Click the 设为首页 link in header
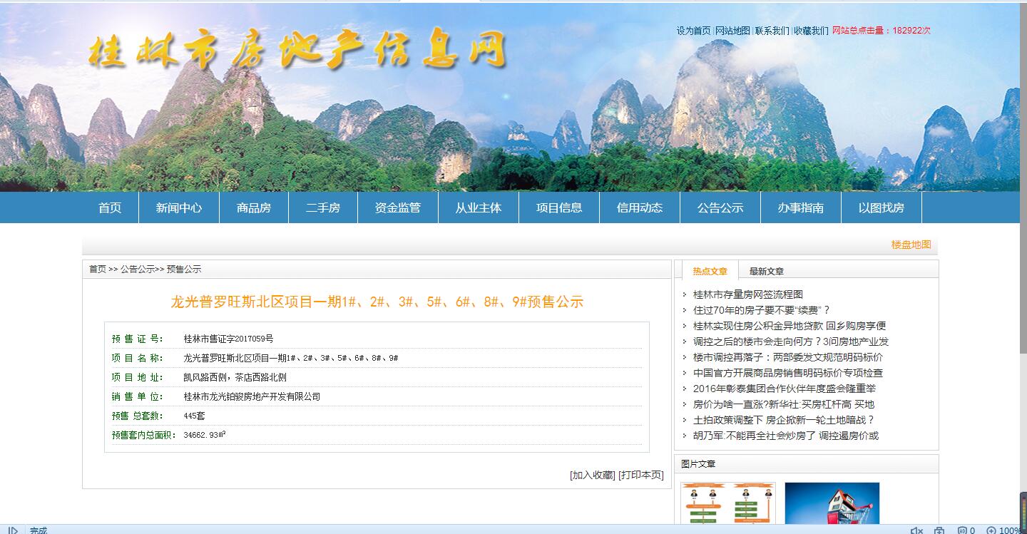The width and height of the screenshot is (1027, 534). pos(694,31)
